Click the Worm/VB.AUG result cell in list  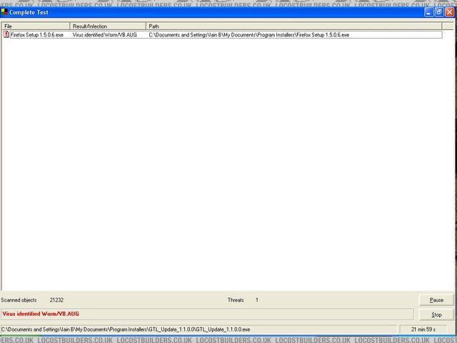click(x=104, y=34)
